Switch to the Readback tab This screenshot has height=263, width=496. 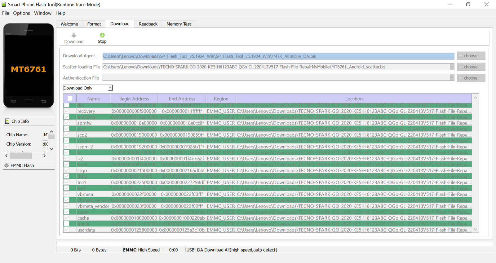(148, 24)
